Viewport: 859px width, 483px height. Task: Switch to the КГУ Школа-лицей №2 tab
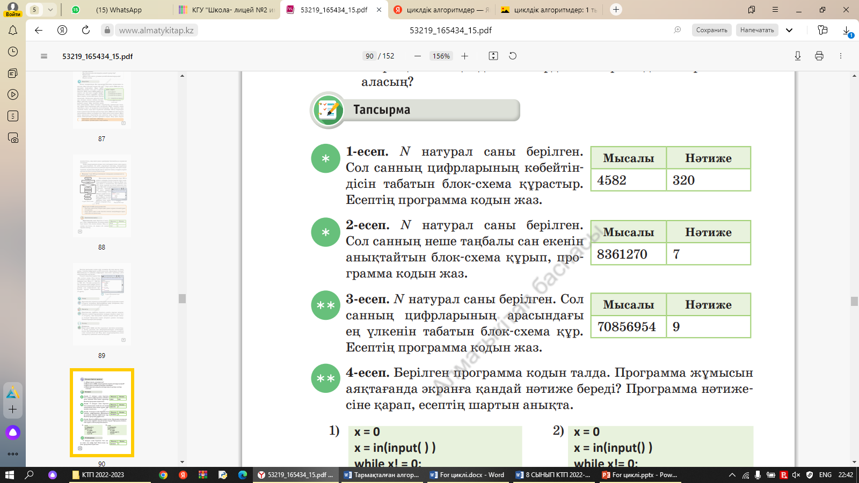coord(227,10)
